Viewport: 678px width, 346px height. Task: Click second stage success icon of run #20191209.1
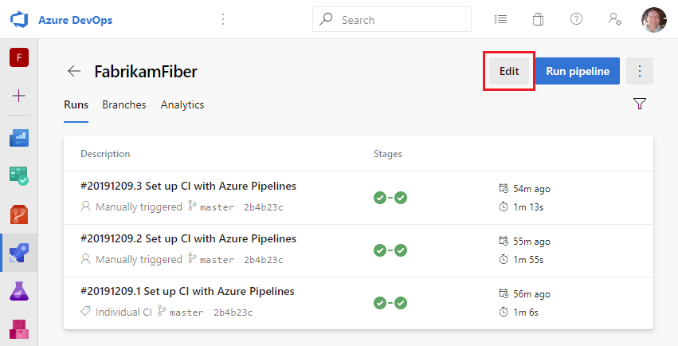[401, 303]
